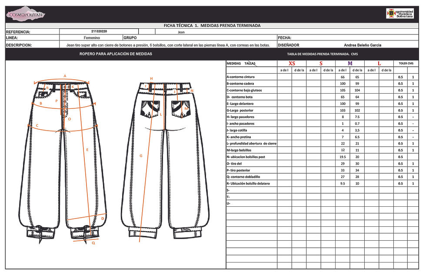Select the 'Femenino' line value
This screenshot has height=276, width=426.
pyautogui.click(x=92, y=38)
